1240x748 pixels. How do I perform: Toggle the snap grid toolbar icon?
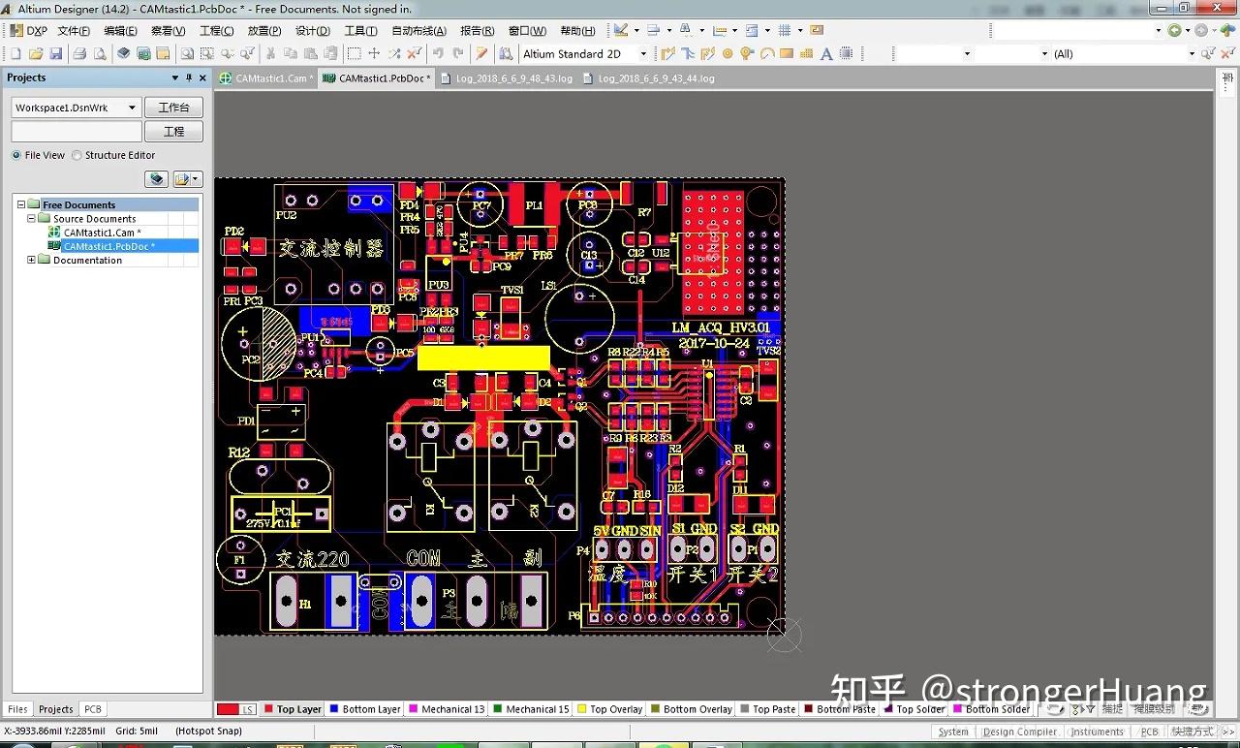(787, 30)
